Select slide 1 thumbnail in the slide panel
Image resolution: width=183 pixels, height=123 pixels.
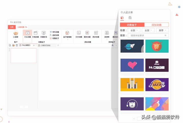(23, 56)
